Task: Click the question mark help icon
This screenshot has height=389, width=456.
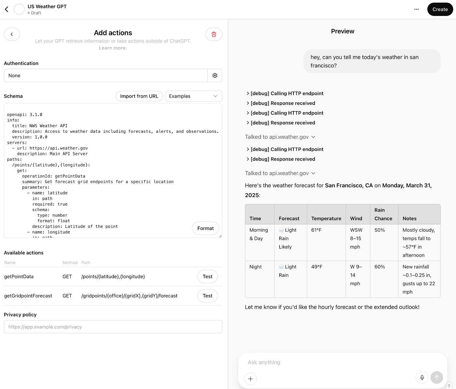Action: point(449,386)
